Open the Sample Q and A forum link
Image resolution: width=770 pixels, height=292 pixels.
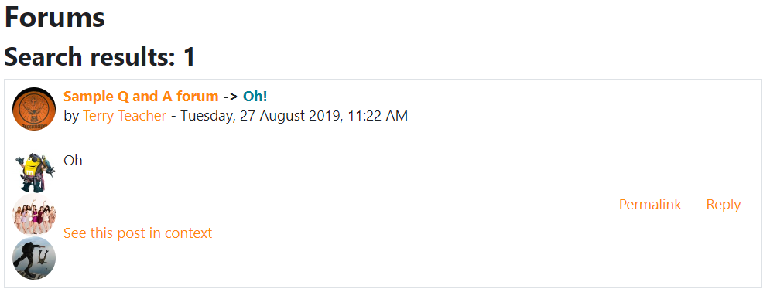141,97
